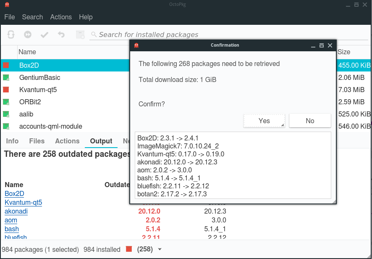Image resolution: width=372 pixels, height=259 pixels.
Task: Open the Actions menu
Action: pos(61,17)
